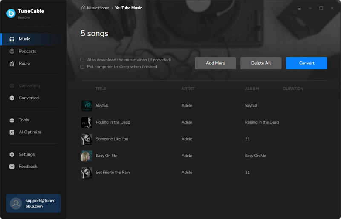Click the home icon in breadcrumb
The height and width of the screenshot is (219, 341).
(83, 8)
